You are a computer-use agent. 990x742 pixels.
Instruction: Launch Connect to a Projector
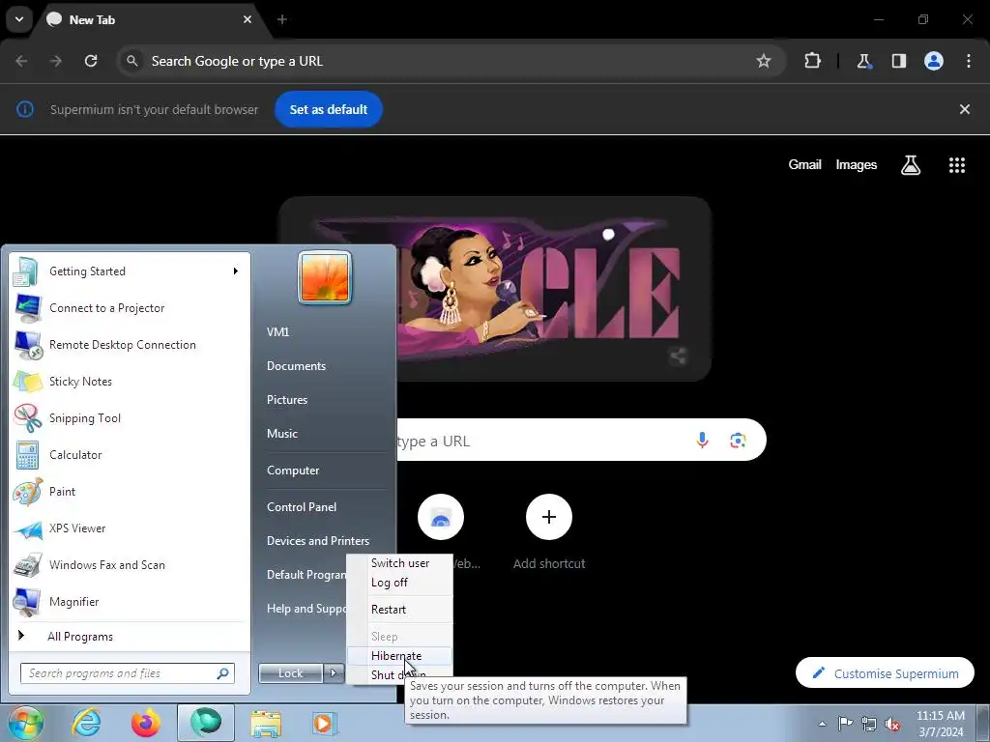click(129, 308)
